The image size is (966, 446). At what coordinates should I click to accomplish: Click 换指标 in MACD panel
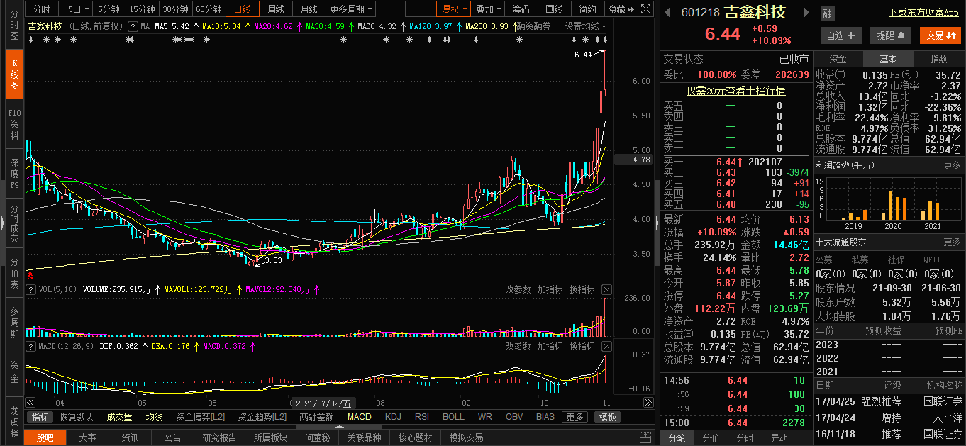[582, 346]
